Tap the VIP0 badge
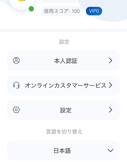Screen dimensions: 127x162 [94, 11]
